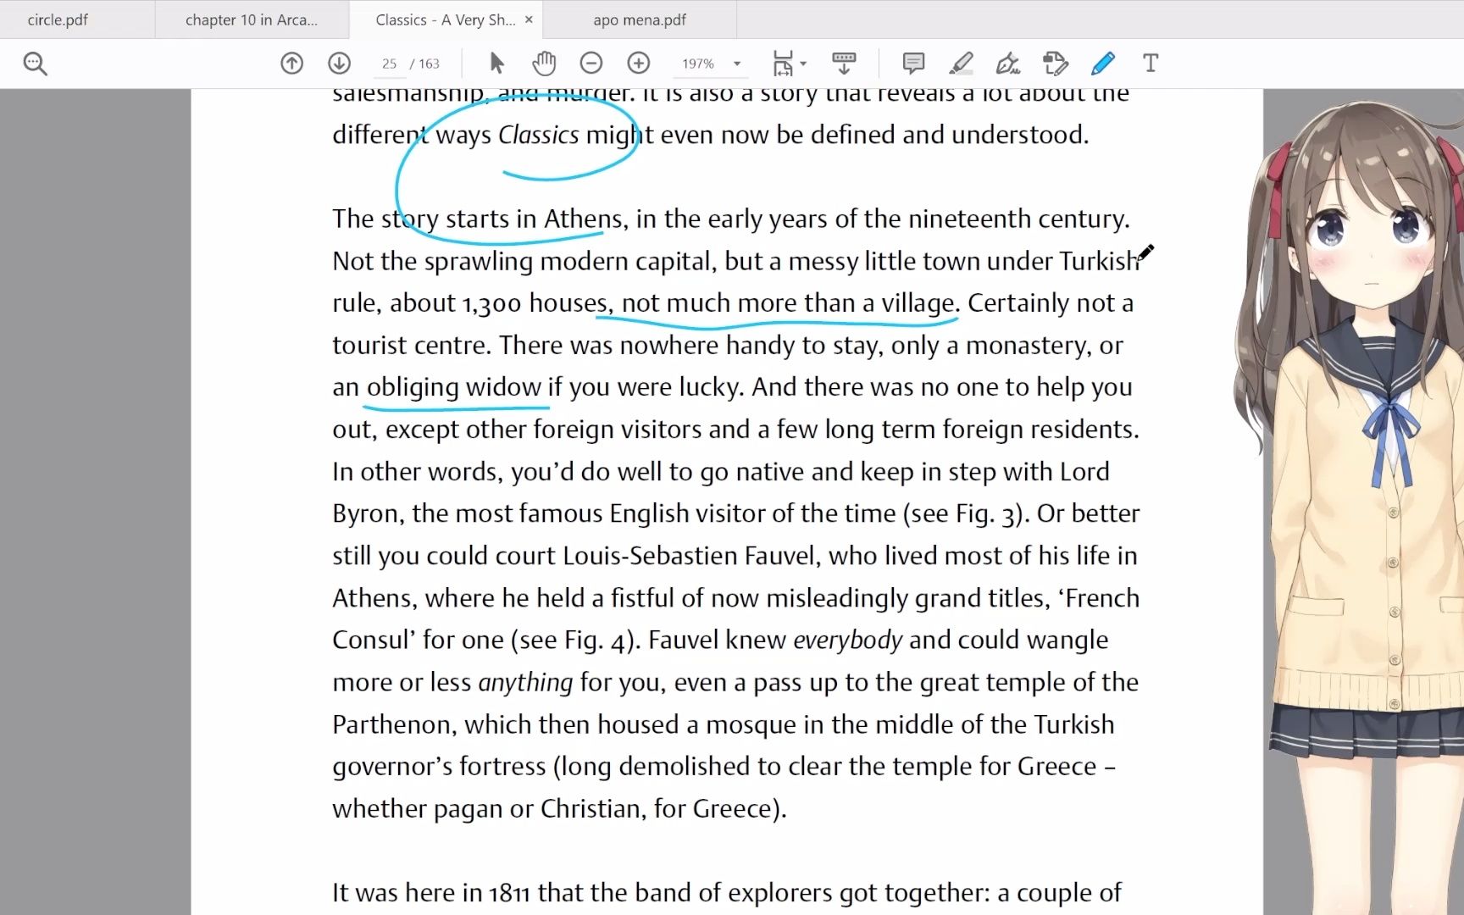Zoom out with the minus button
Image resolution: width=1464 pixels, height=915 pixels.
pos(591,64)
